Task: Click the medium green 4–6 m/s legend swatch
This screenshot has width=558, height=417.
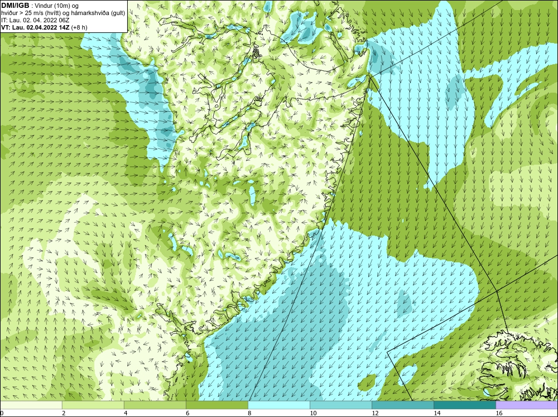Action: tap(155, 405)
